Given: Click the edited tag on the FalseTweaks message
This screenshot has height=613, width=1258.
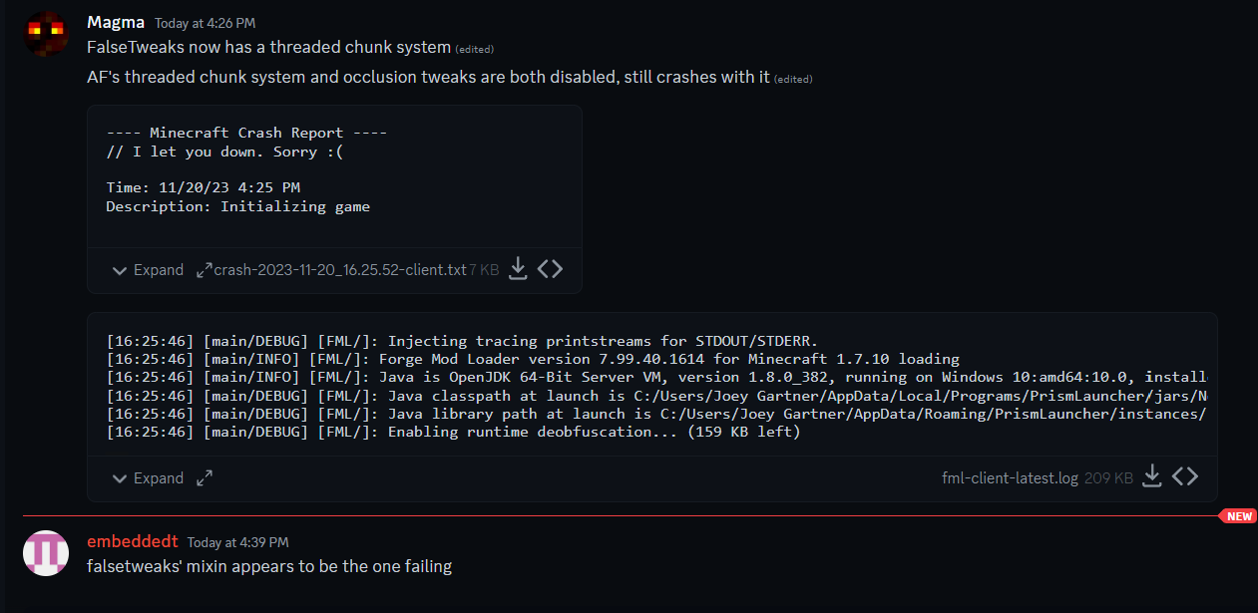Looking at the screenshot, I should coord(475,48).
